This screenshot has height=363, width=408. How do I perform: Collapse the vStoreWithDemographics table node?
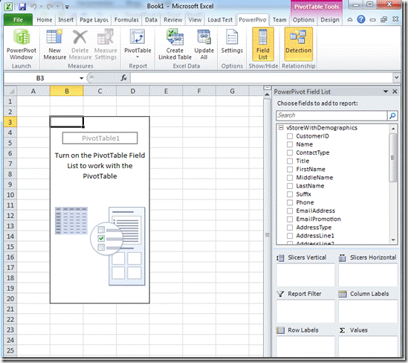tap(281, 128)
